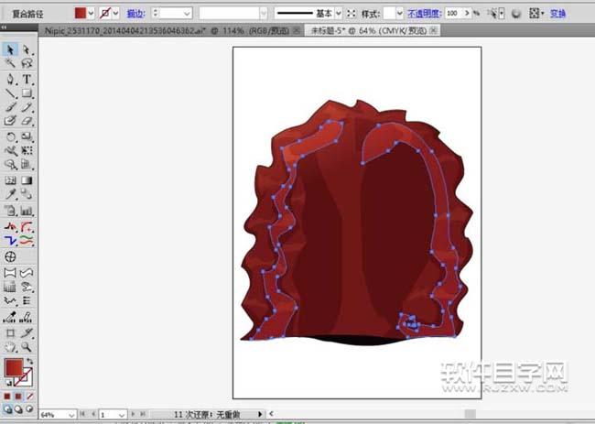The image size is (595, 424).
Task: Swap fill and stroke colors
Action: (x=31, y=361)
